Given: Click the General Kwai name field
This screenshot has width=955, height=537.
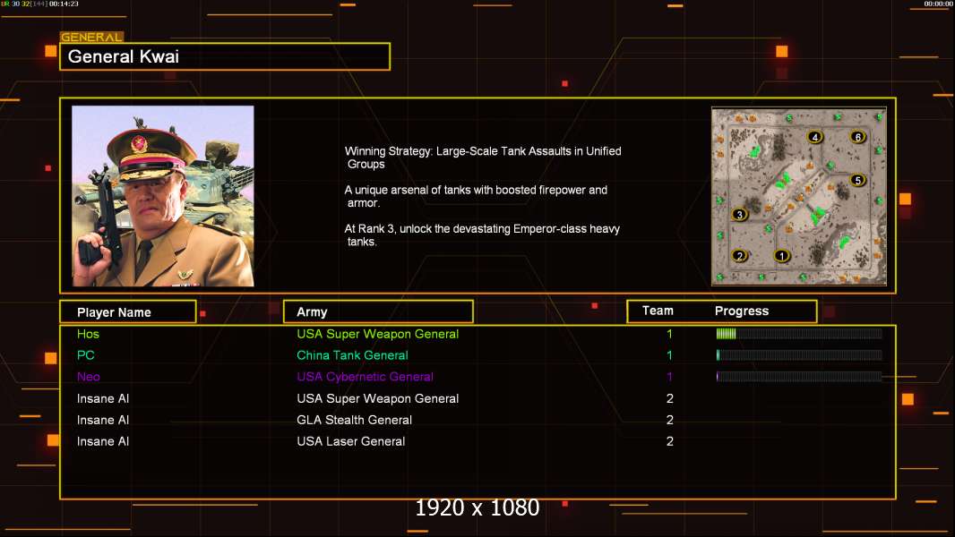Looking at the screenshot, I should (225, 56).
